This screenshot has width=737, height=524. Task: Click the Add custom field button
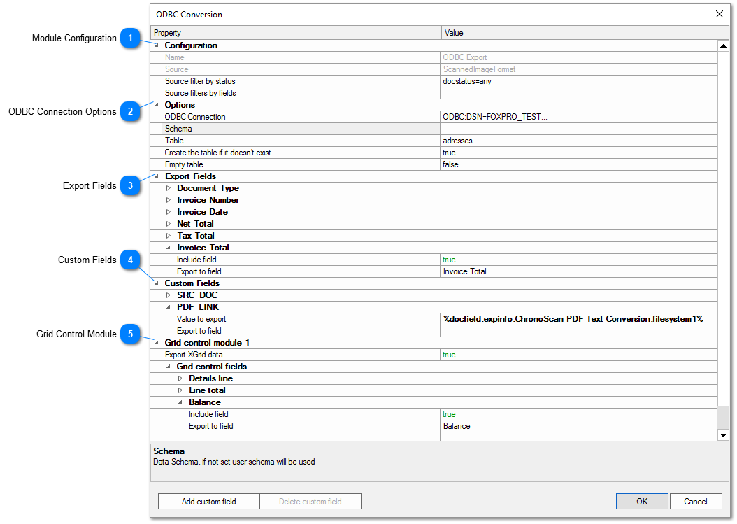tap(208, 501)
